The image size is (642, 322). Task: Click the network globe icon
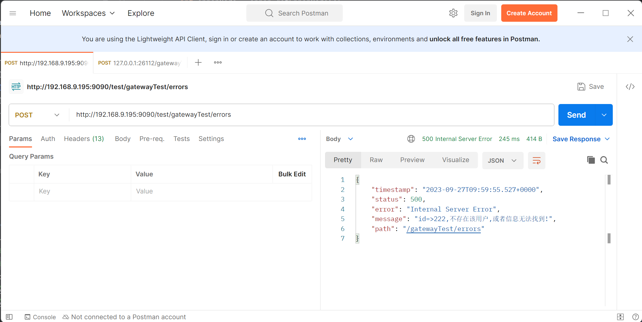pos(411,139)
